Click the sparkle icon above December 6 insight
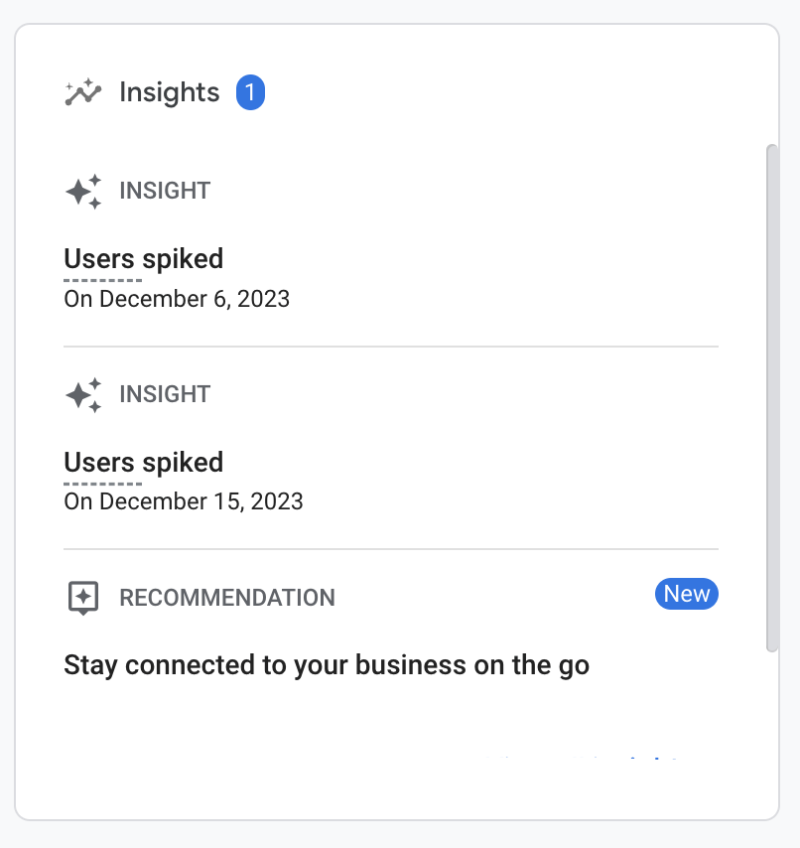 click(x=83, y=191)
